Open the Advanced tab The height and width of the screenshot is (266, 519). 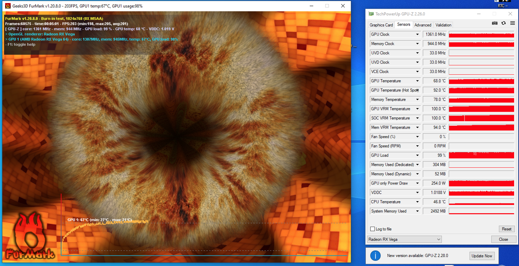point(423,25)
